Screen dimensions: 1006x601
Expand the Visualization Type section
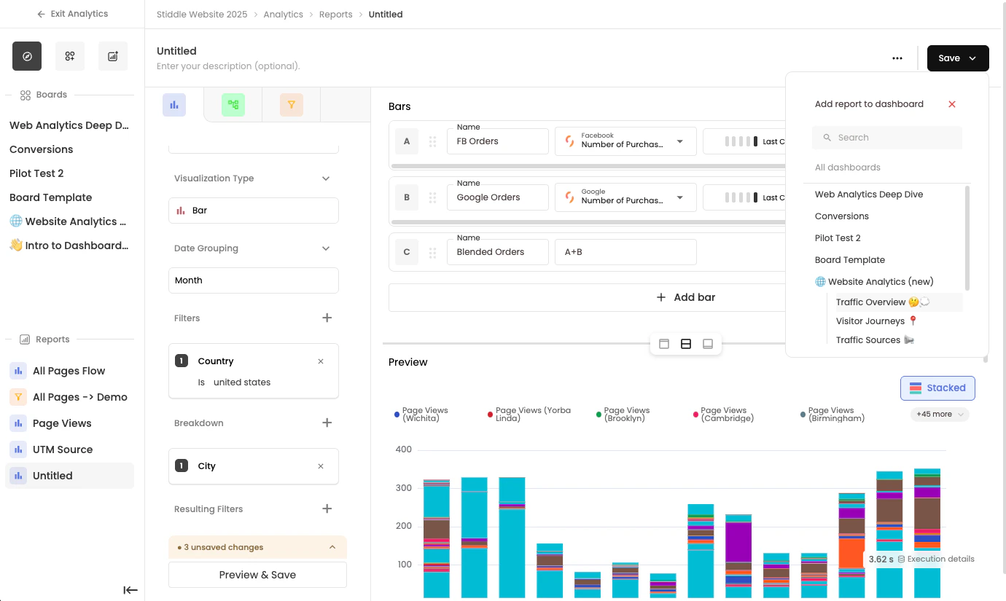(326, 178)
